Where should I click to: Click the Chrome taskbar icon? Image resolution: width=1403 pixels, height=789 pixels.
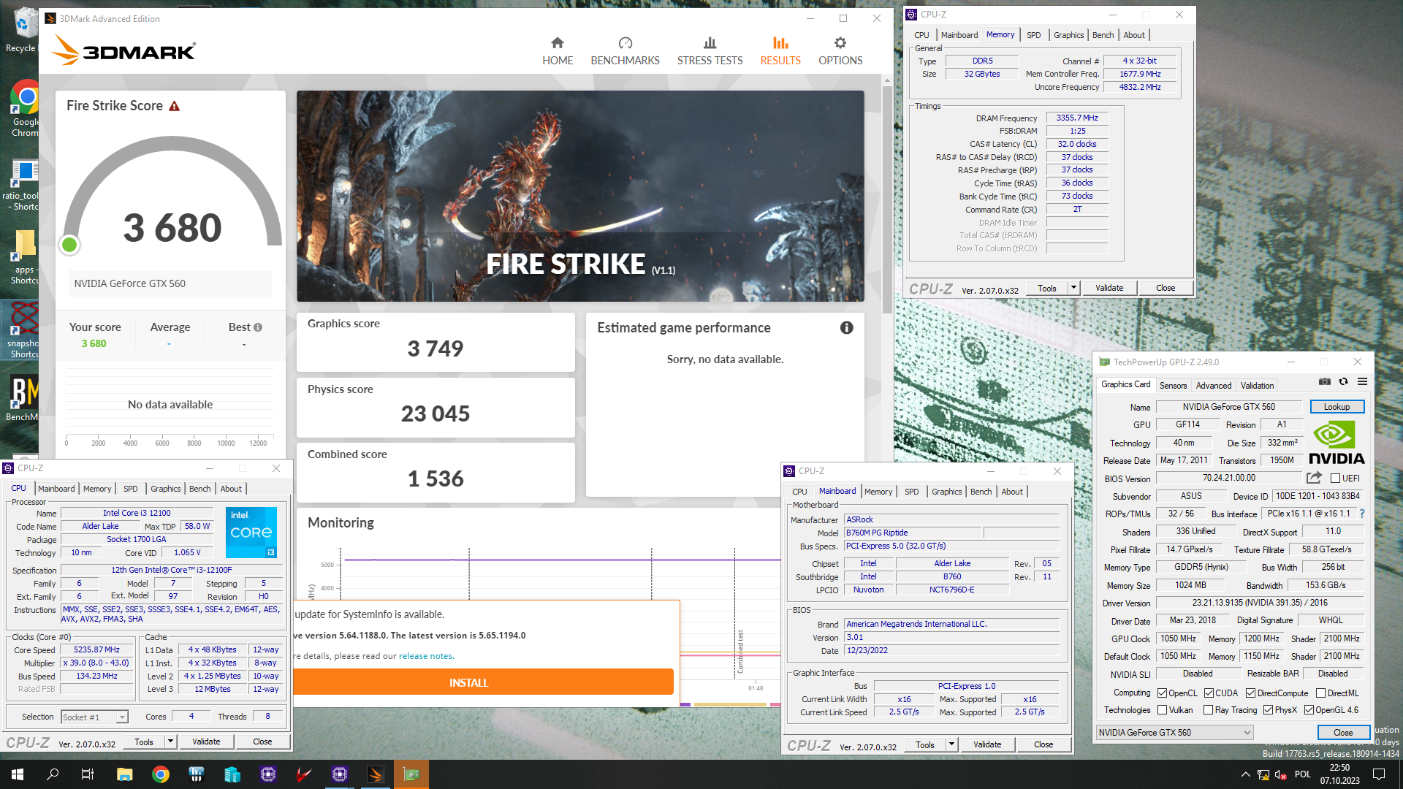point(161,774)
